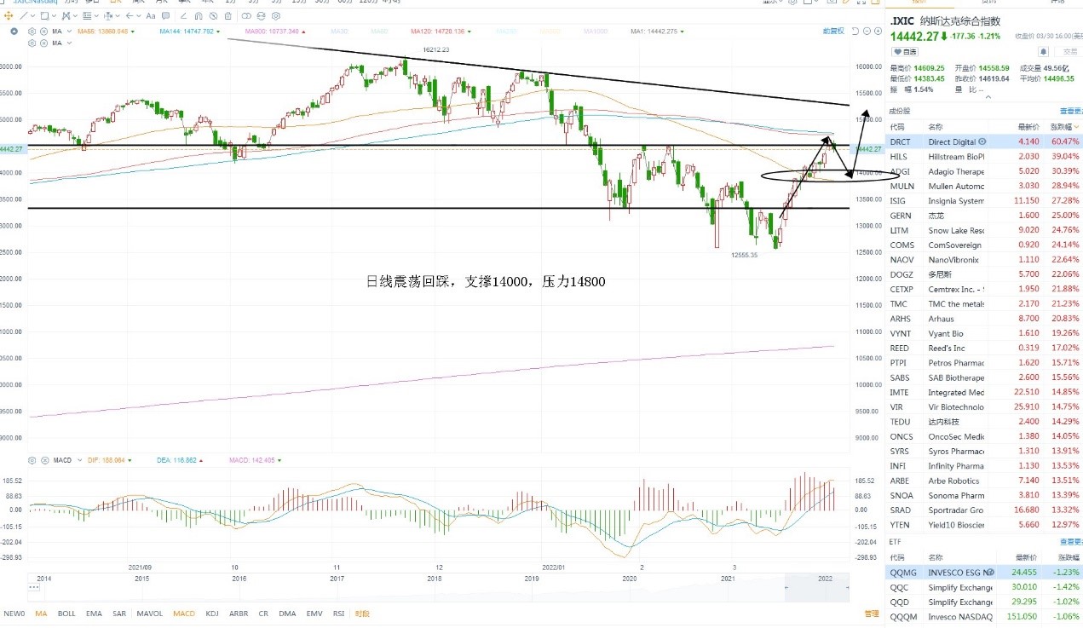Select the KDJ indicator tab
Screen dimensions: 1083x628
[212, 614]
